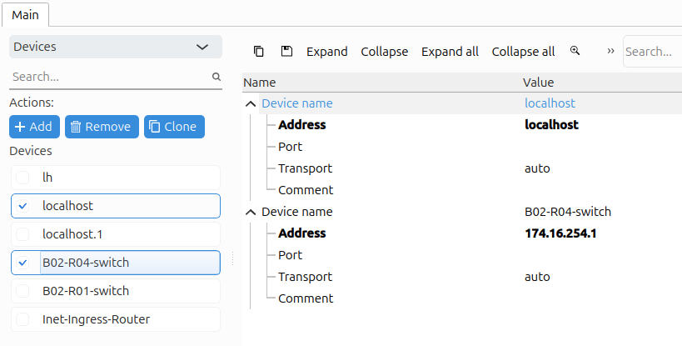Viewport: 682px width, 346px height.
Task: Check the B02-R01-switch device checkbox
Action: 22,291
